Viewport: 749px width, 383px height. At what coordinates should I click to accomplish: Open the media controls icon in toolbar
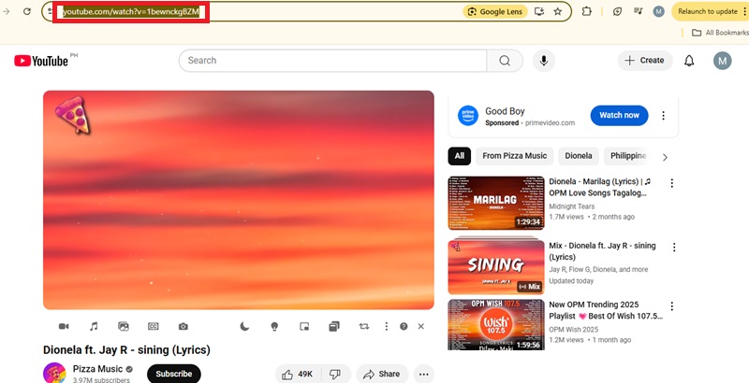pyautogui.click(x=639, y=11)
